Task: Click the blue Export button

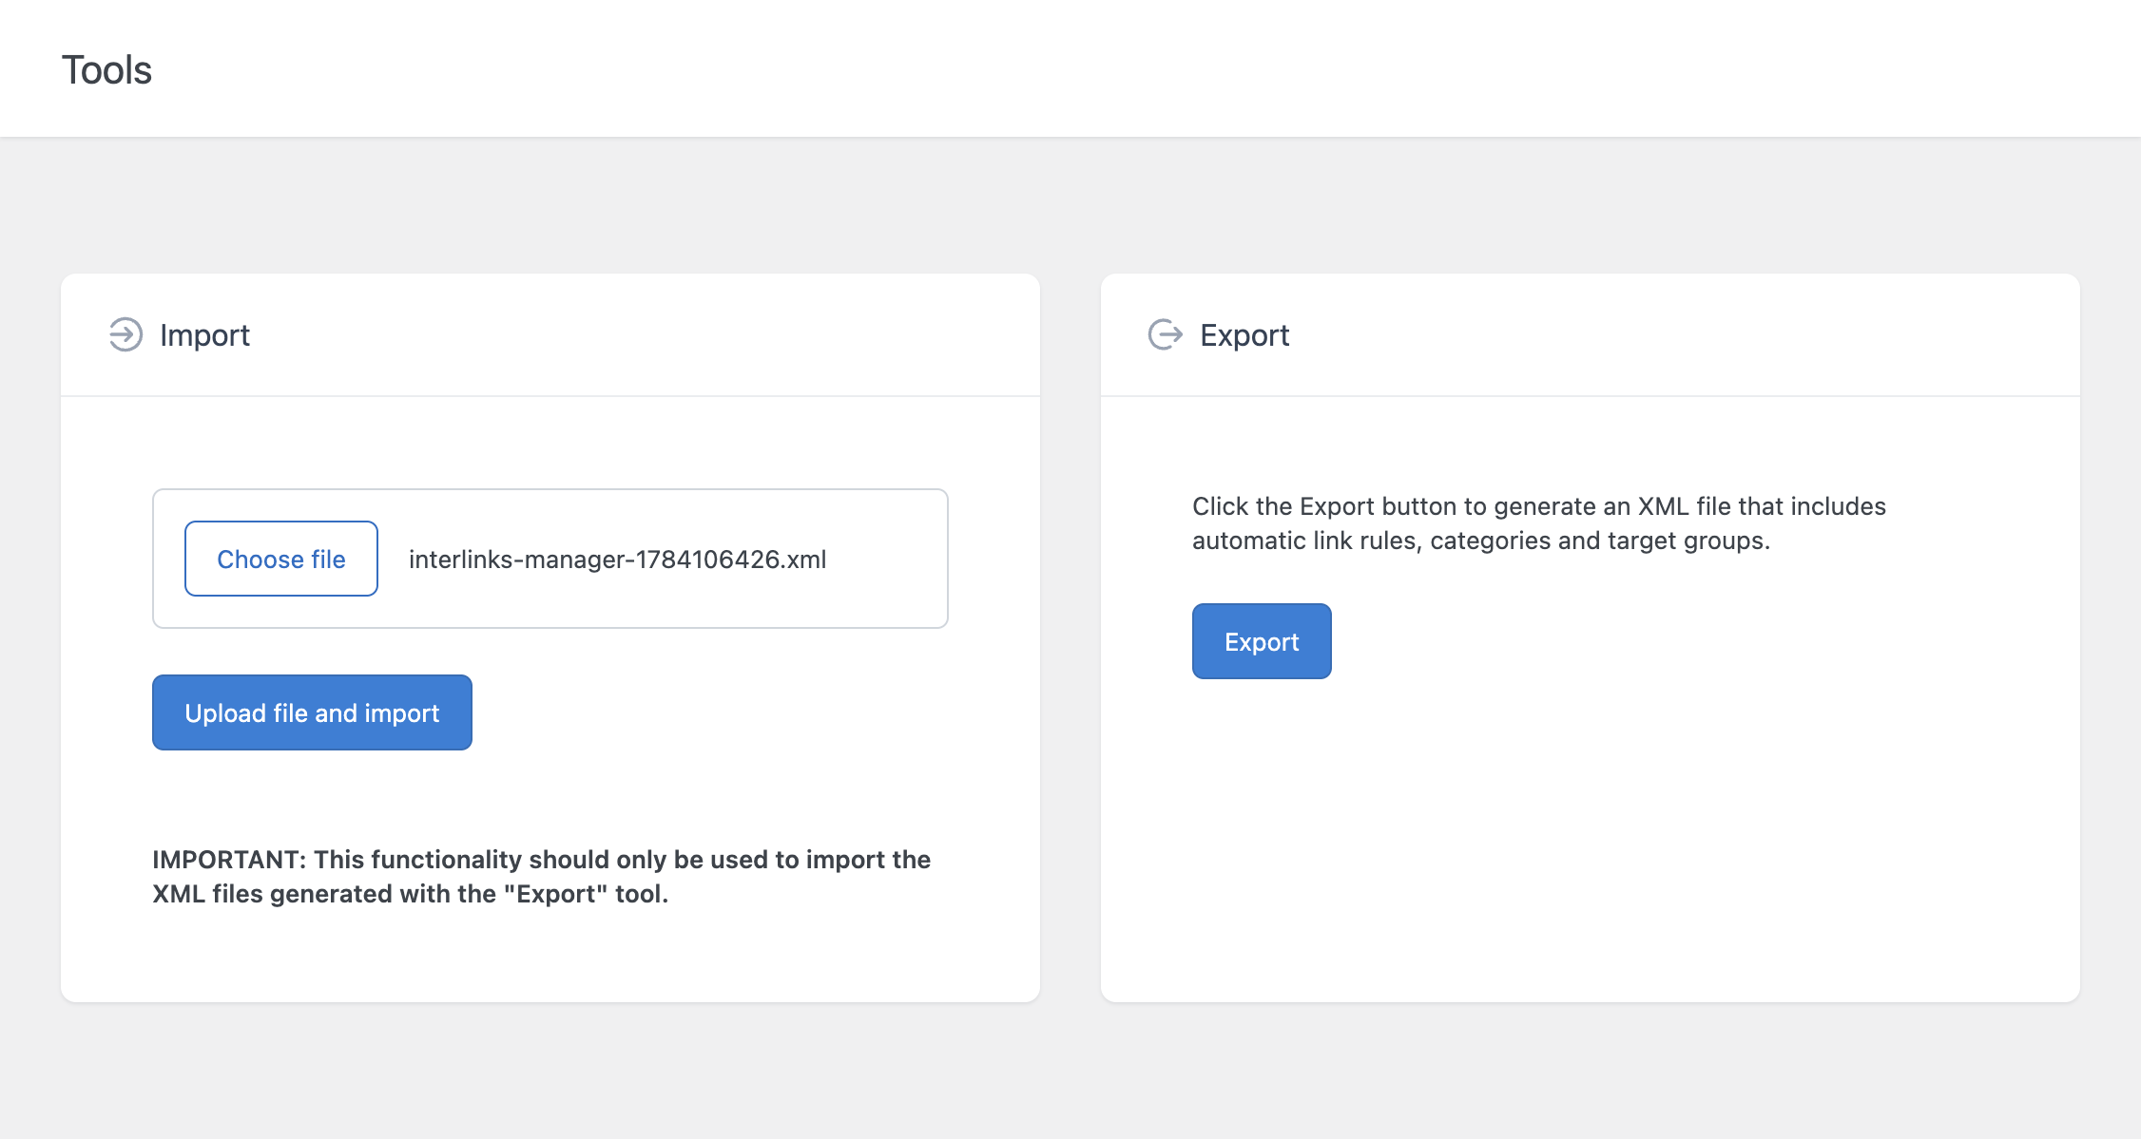Action: [1262, 641]
